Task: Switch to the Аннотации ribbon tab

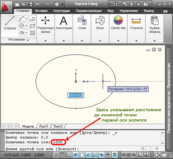Action: [61, 11]
